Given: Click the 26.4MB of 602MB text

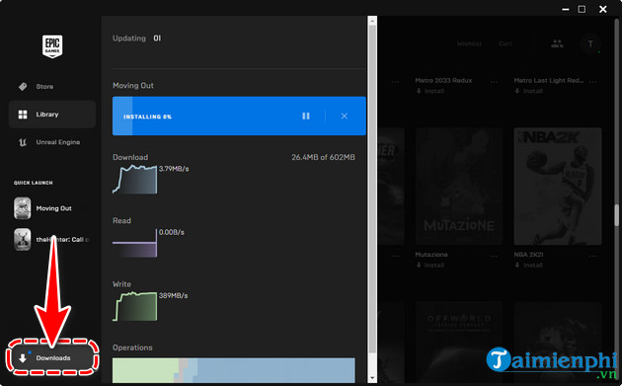Looking at the screenshot, I should click(x=323, y=157).
